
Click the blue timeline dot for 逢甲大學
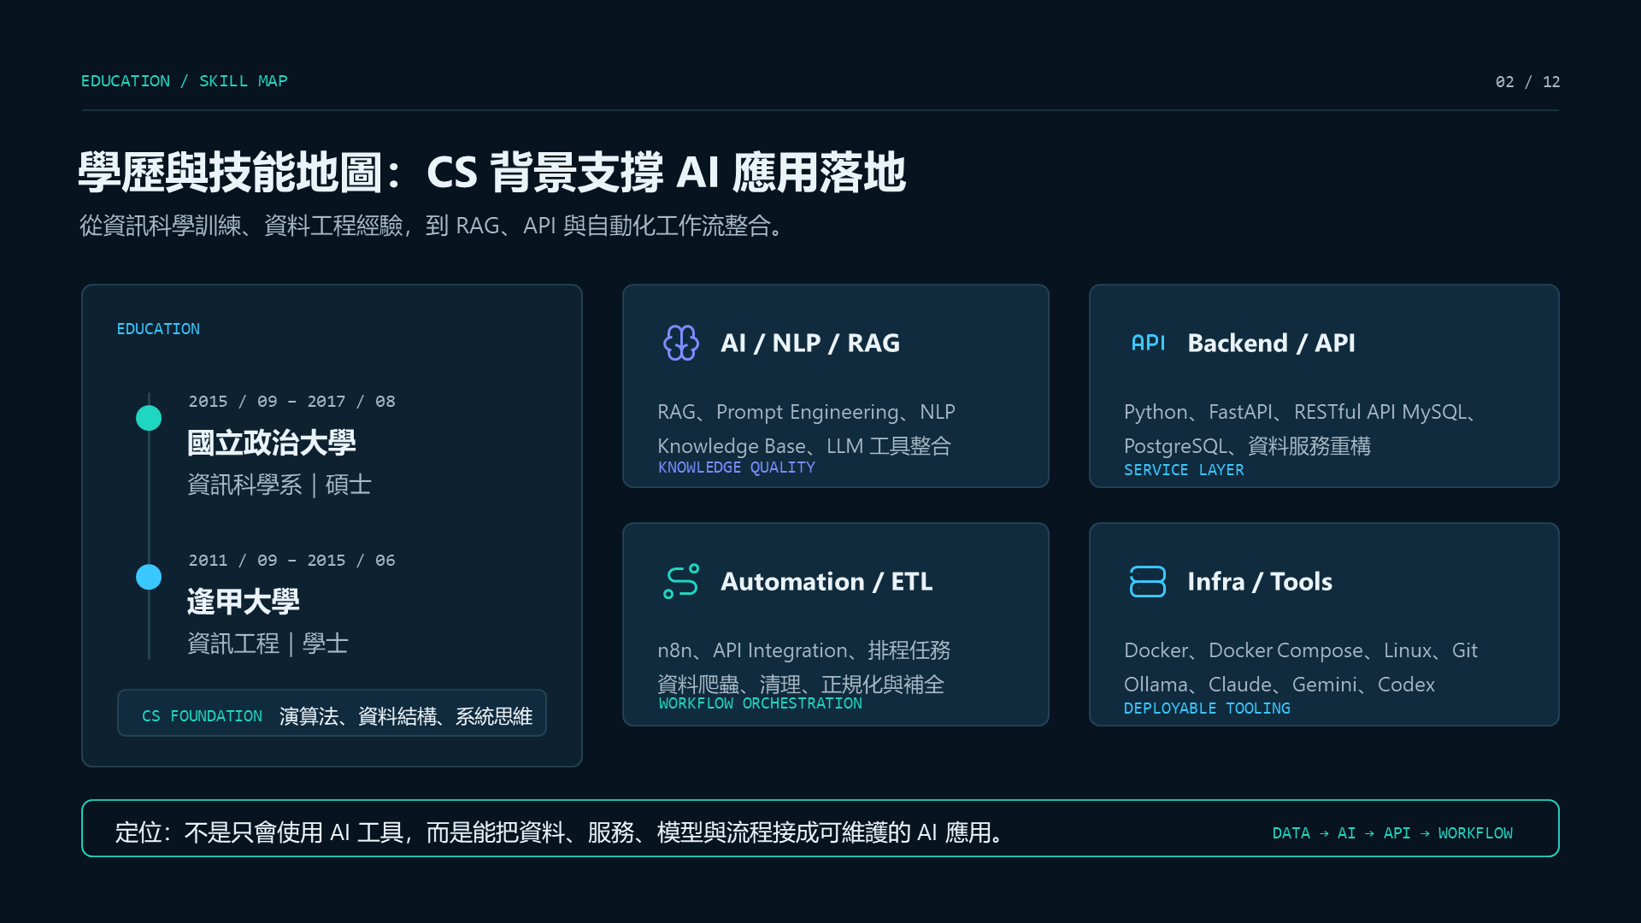(x=149, y=577)
